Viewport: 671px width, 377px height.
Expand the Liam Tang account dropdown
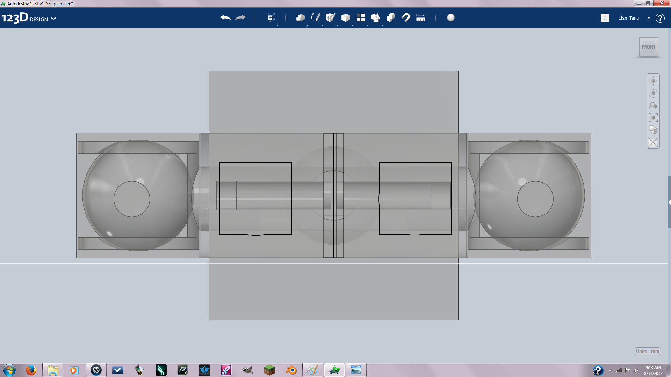(649, 18)
